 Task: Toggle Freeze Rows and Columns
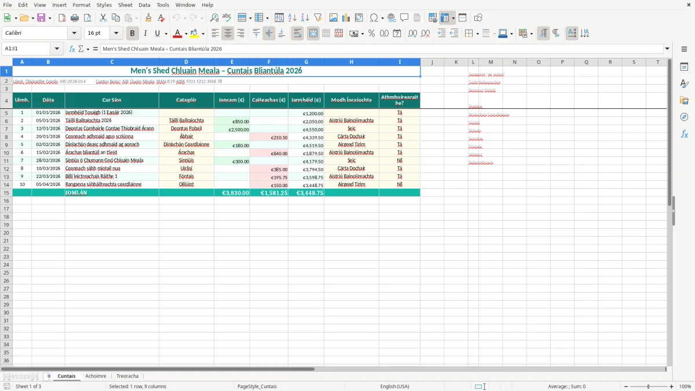coord(445,18)
